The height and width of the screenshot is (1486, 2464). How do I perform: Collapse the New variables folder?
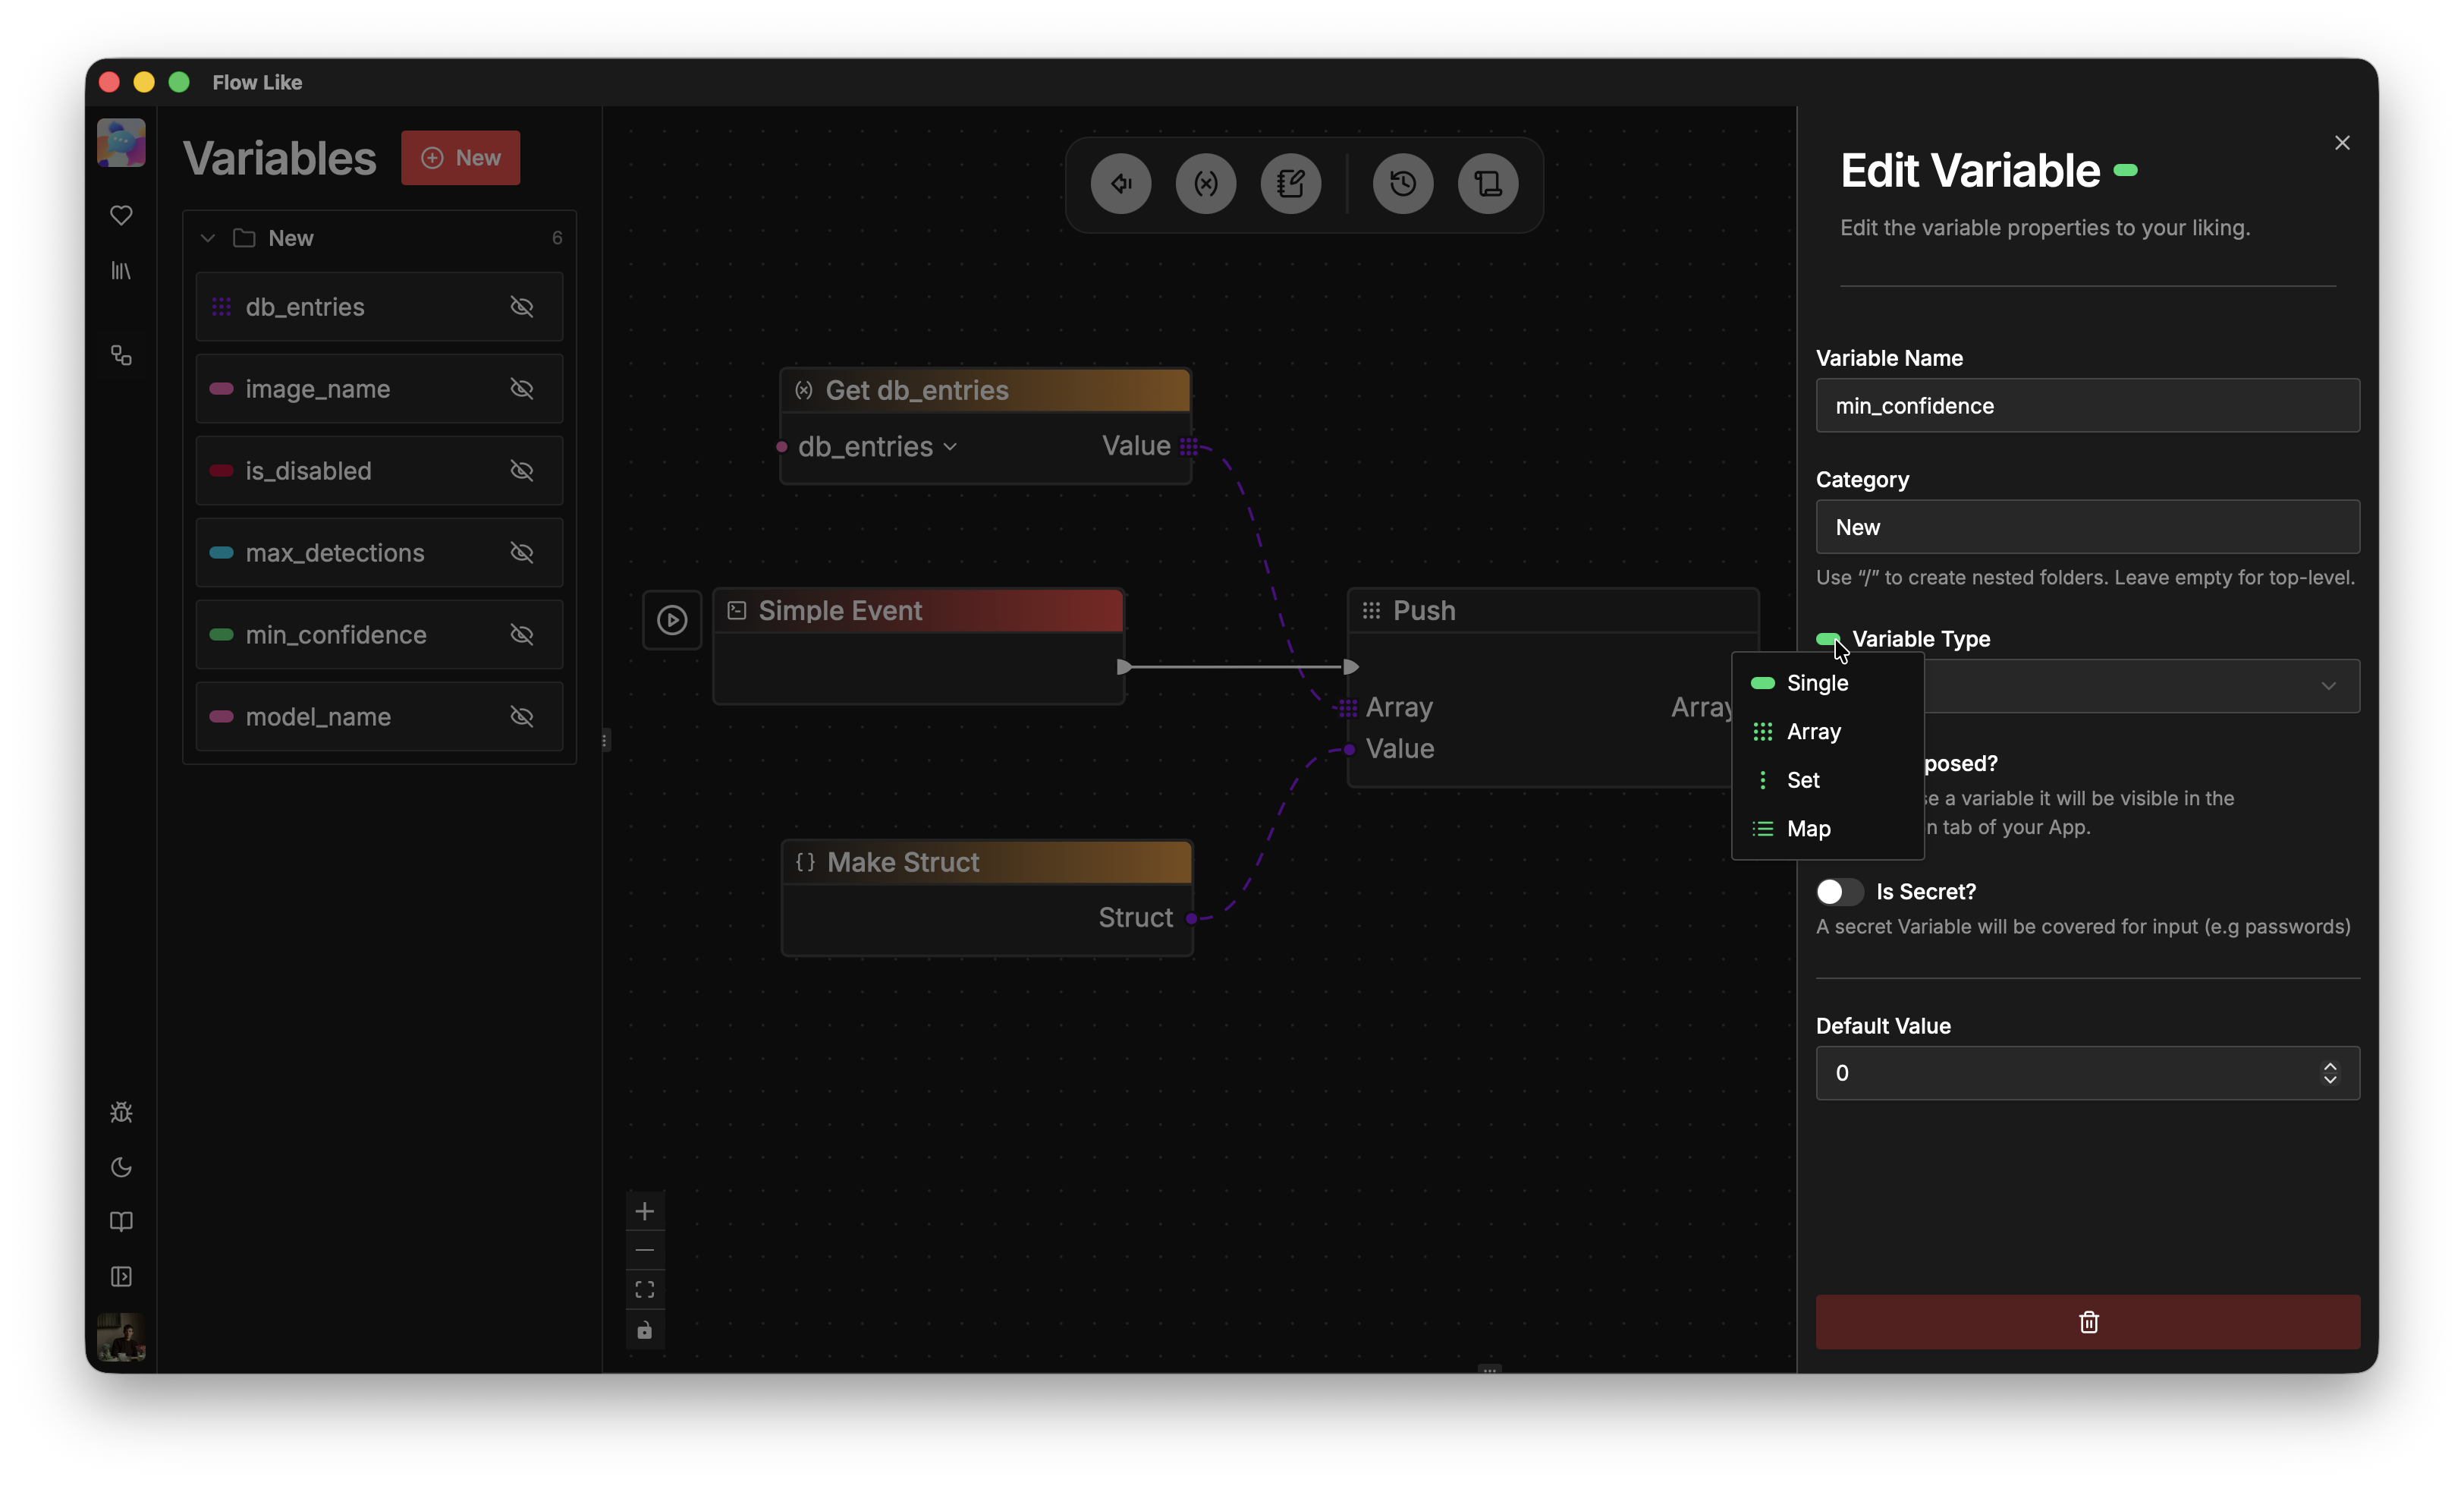[x=208, y=237]
